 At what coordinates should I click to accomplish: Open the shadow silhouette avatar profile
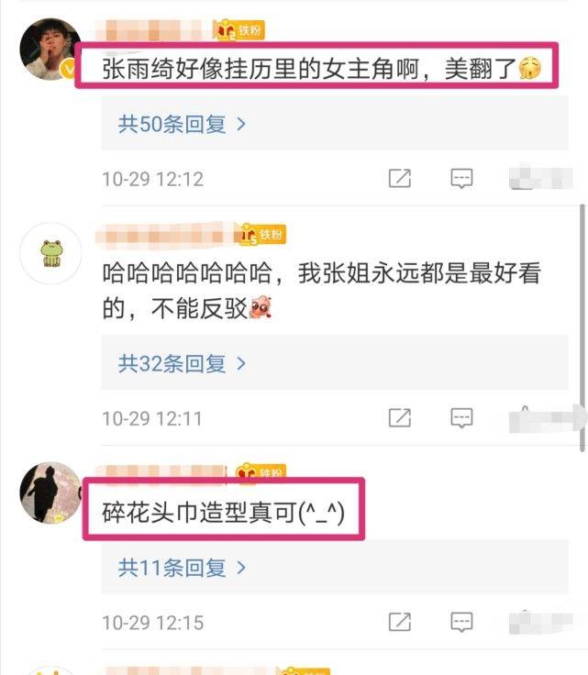pyautogui.click(x=50, y=492)
